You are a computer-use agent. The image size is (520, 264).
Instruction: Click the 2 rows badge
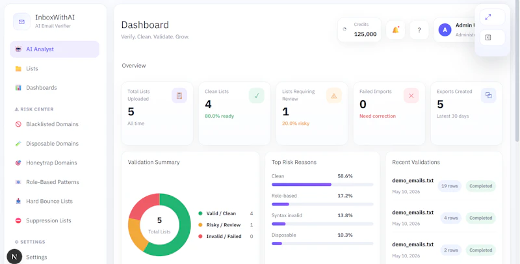(x=450, y=250)
